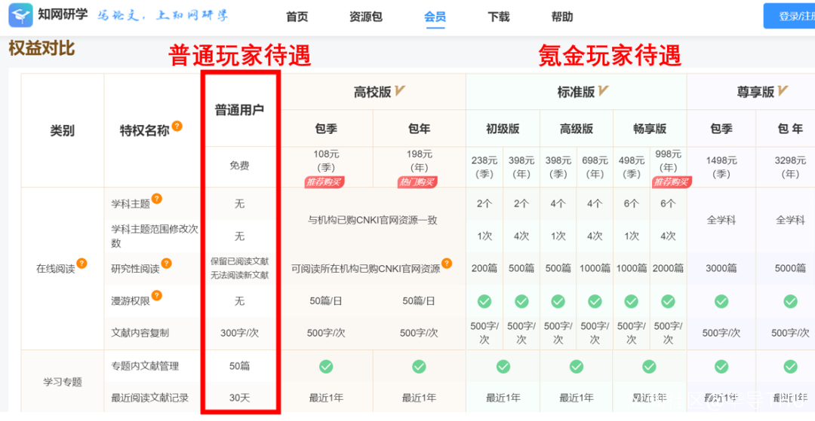Go to the 下载 navigation item
The width and height of the screenshot is (815, 421).
499,17
